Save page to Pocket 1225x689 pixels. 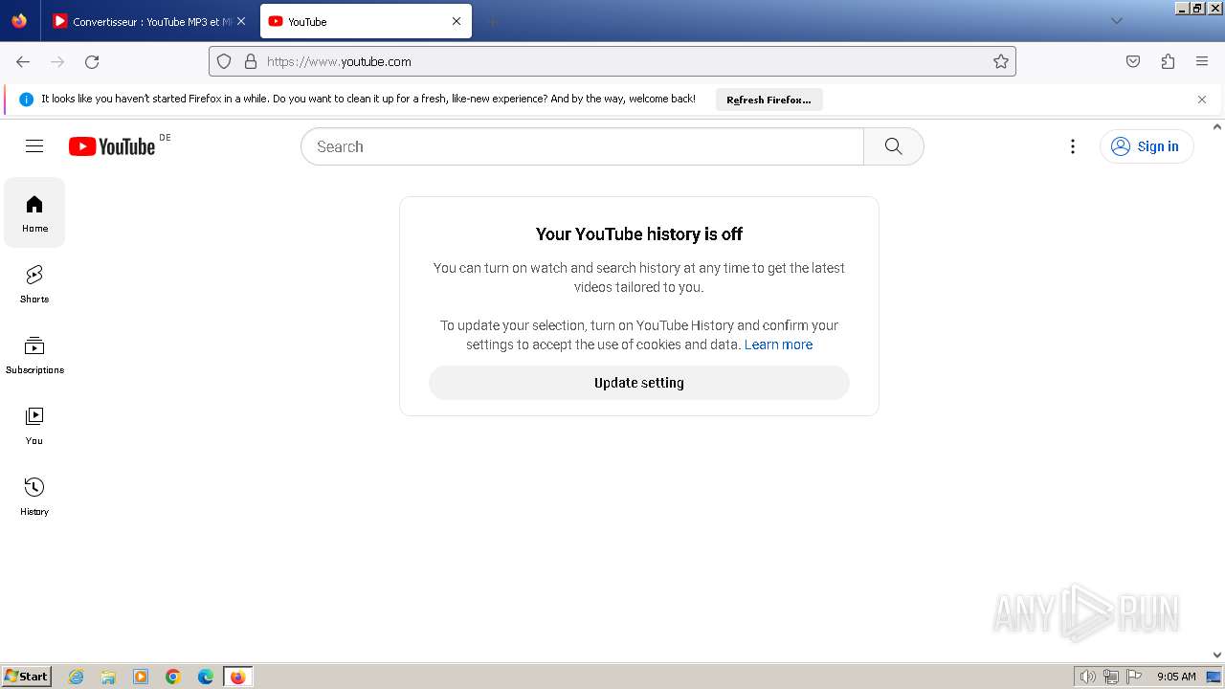pos(1133,61)
